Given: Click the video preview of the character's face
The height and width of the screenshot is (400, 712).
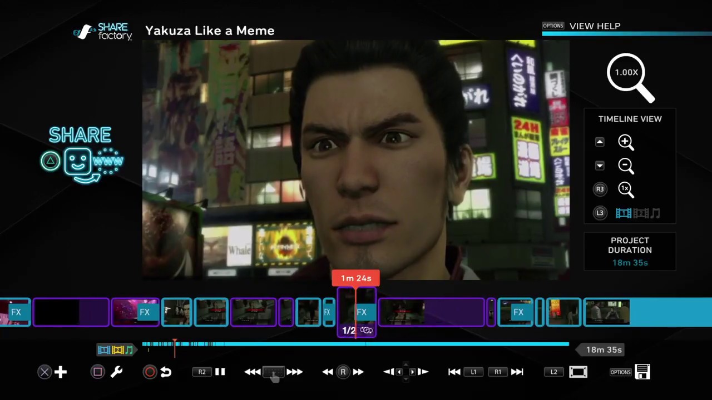Looking at the screenshot, I should 356,160.
